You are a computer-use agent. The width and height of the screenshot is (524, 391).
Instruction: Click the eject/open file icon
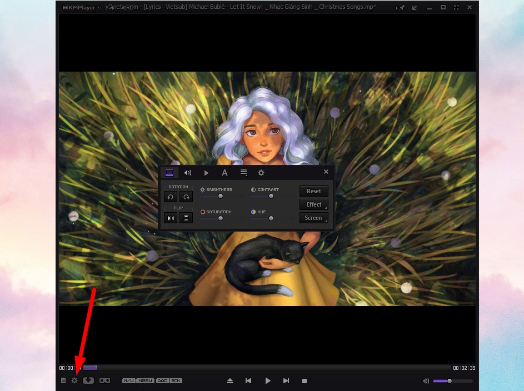pyautogui.click(x=230, y=380)
